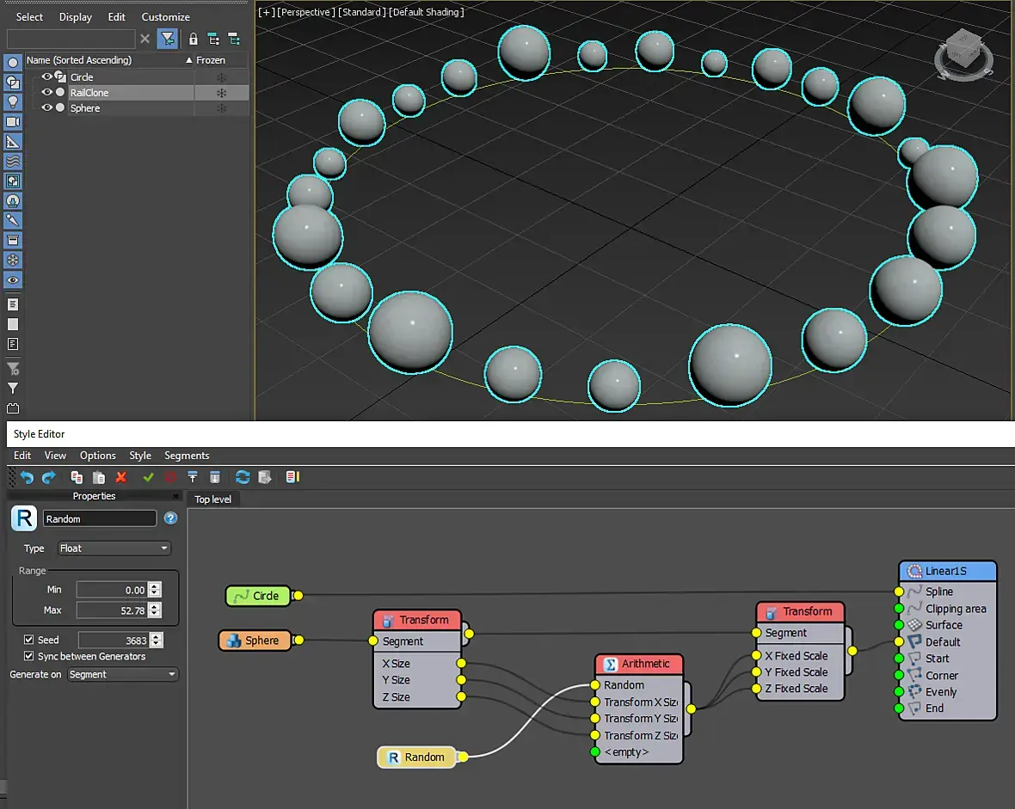Screen dimensions: 1015x809
Task: Hide the Sphere object via eye icon
Action: click(47, 107)
